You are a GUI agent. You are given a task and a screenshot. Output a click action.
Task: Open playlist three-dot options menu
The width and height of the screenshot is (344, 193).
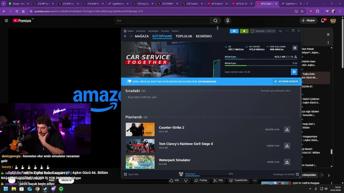[328, 43]
